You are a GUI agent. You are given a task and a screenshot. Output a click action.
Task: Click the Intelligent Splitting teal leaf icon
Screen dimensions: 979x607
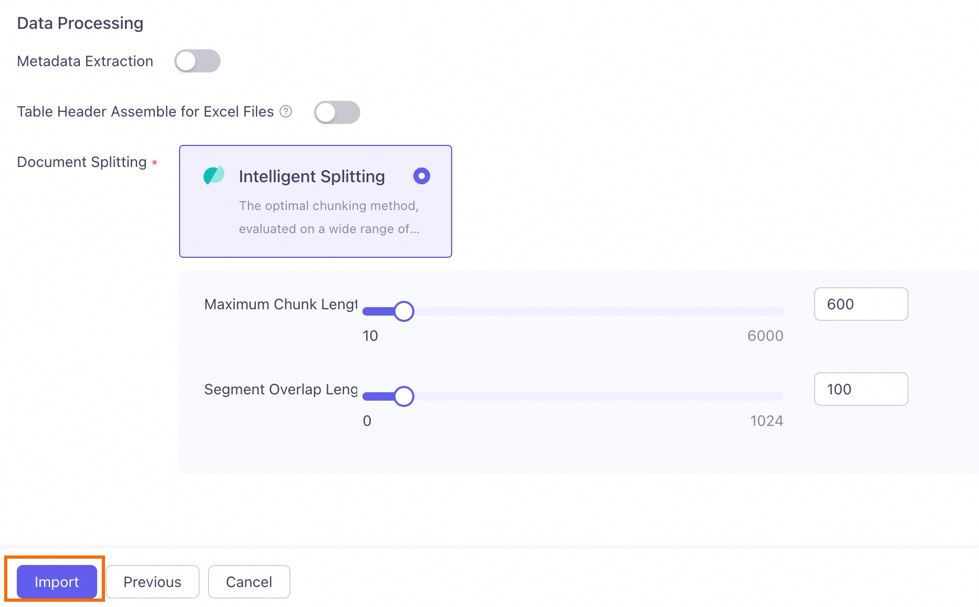214,175
